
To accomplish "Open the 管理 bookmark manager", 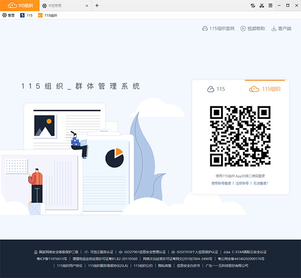I will click(9, 16).
